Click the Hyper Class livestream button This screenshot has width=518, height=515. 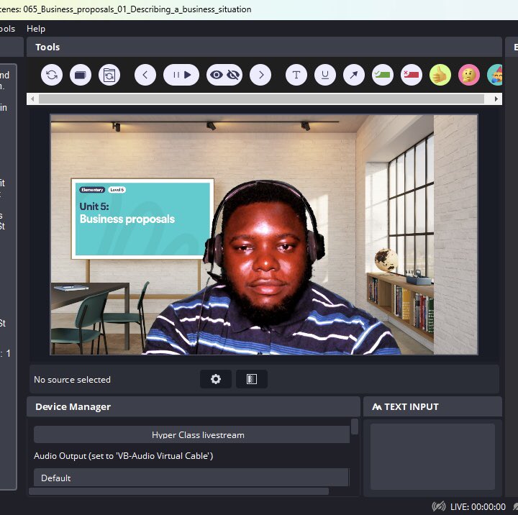(191, 434)
